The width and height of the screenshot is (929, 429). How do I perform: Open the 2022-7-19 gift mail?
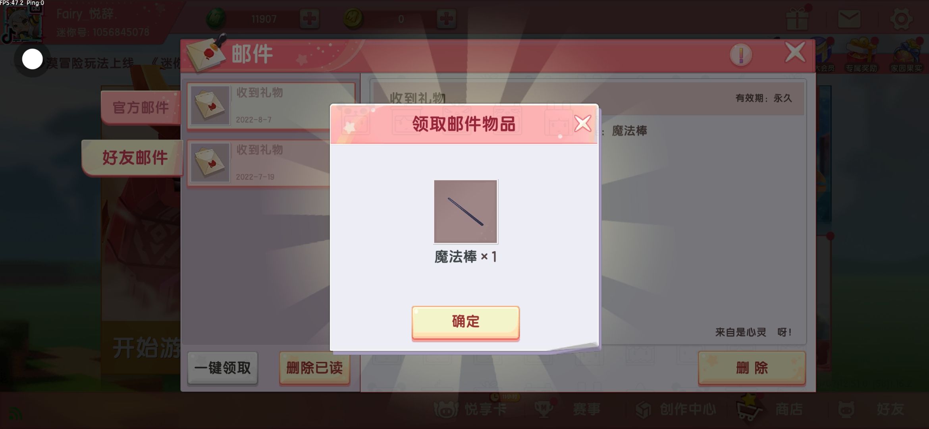(259, 163)
